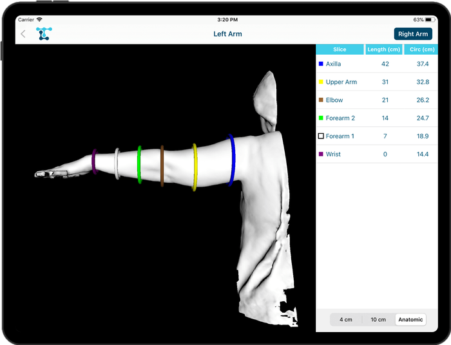This screenshot has height=345, width=451.
Task: Click Wrist circumference value 14.4
Action: pos(423,154)
